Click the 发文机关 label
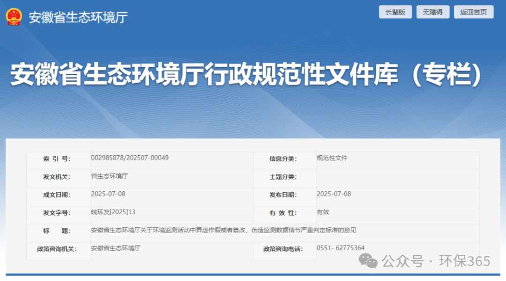This screenshot has height=281, width=506. pyautogui.click(x=57, y=177)
